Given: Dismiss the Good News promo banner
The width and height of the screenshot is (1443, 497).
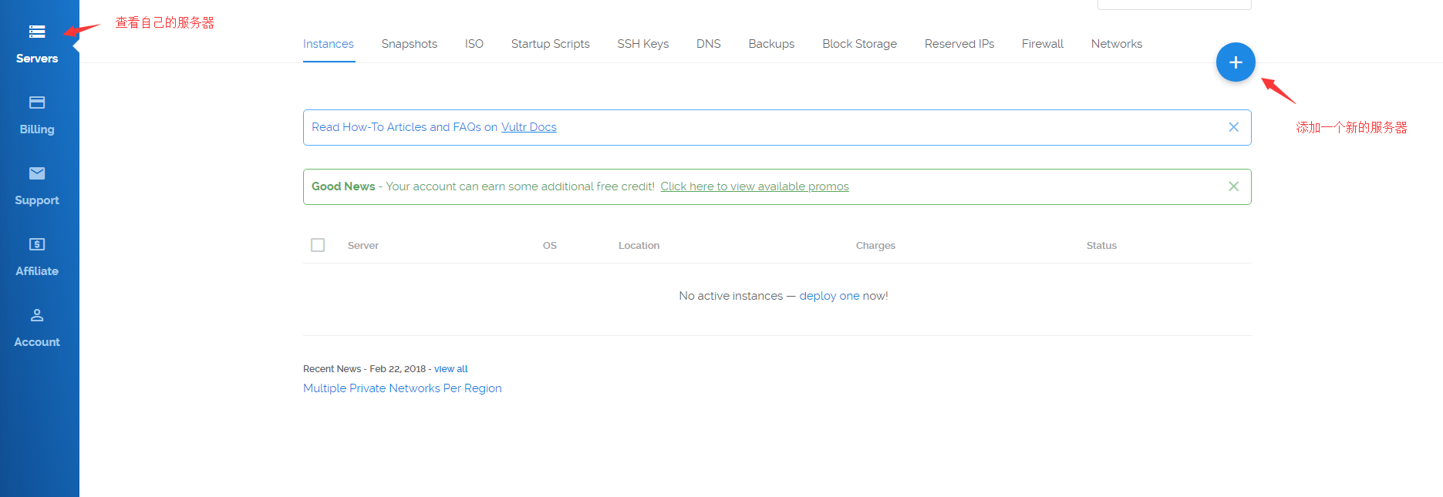Looking at the screenshot, I should pyautogui.click(x=1233, y=186).
